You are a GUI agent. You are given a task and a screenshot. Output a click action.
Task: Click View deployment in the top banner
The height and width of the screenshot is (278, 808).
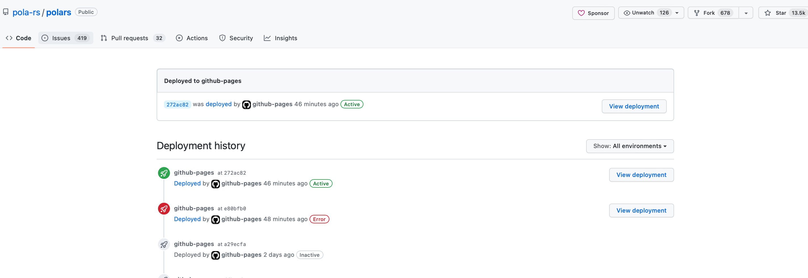[634, 106]
